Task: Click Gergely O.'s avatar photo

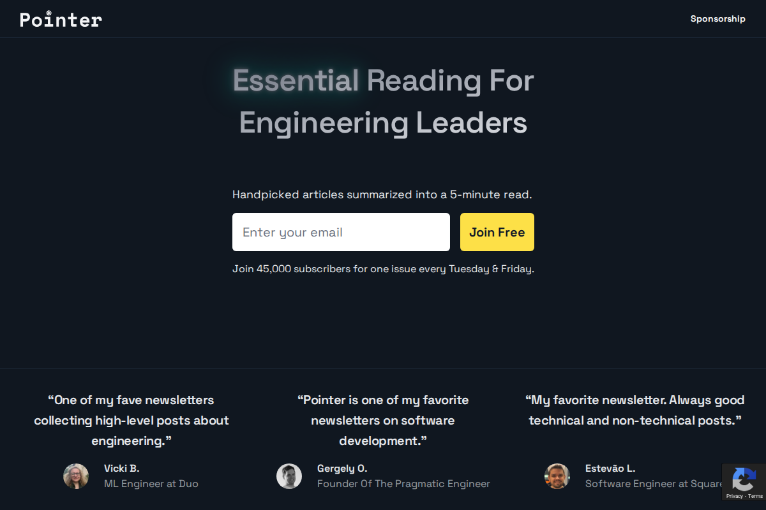Action: click(x=289, y=476)
